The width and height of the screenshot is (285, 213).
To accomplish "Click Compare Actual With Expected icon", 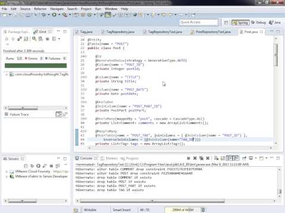I will click(x=65, y=114).
